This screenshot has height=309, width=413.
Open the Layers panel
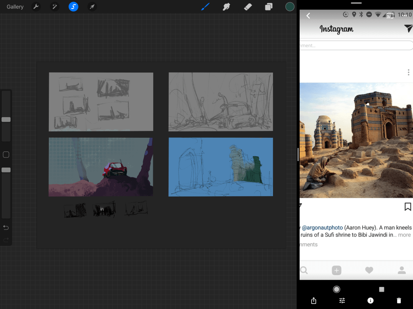pos(269,7)
